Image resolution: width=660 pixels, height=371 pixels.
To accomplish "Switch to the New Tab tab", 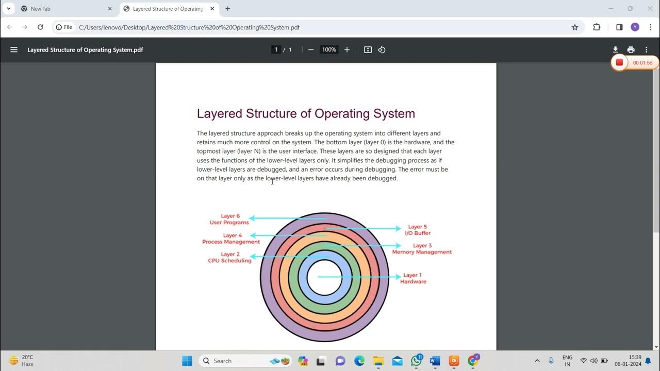I will coord(66,9).
